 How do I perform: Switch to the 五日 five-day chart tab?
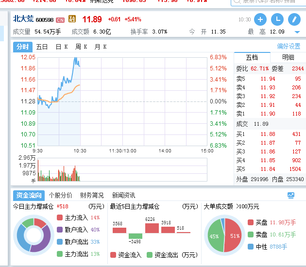[42, 47]
